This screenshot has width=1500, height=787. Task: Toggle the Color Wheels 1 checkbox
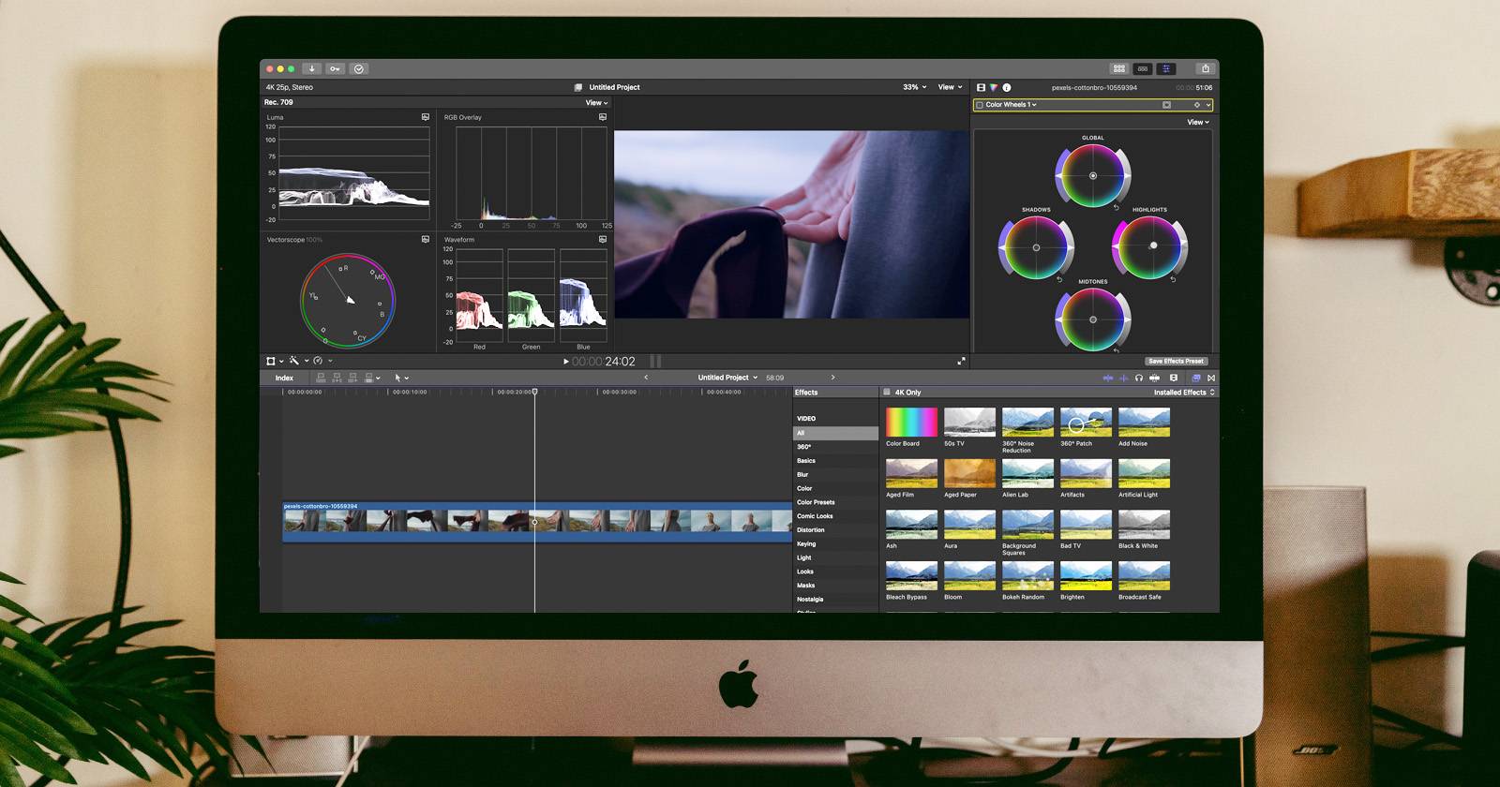click(x=980, y=105)
